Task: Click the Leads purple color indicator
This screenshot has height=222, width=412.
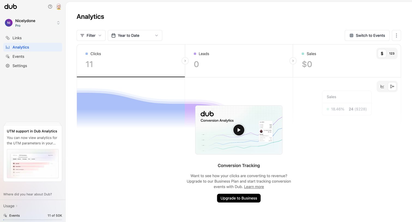Action: [x=195, y=54]
